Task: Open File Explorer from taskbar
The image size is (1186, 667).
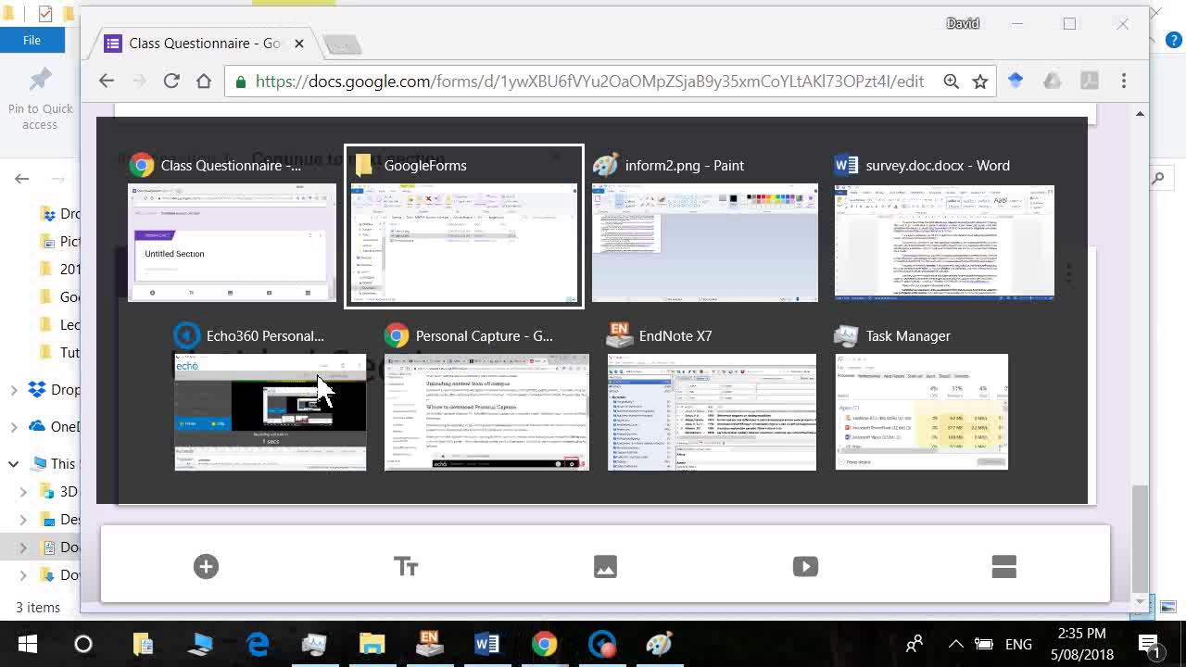Action: (372, 644)
